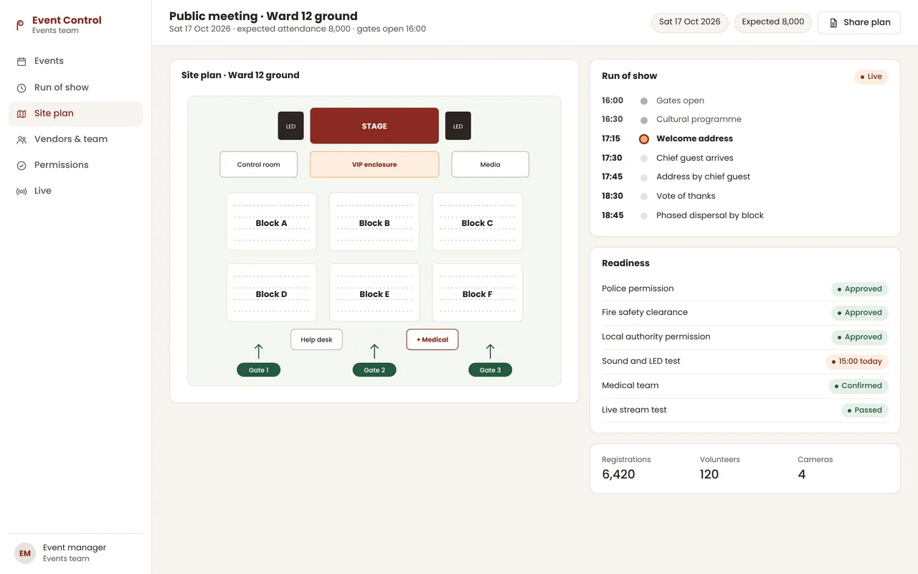The image size is (918, 574).
Task: Go to Vendors & team section
Action: [x=76, y=139]
